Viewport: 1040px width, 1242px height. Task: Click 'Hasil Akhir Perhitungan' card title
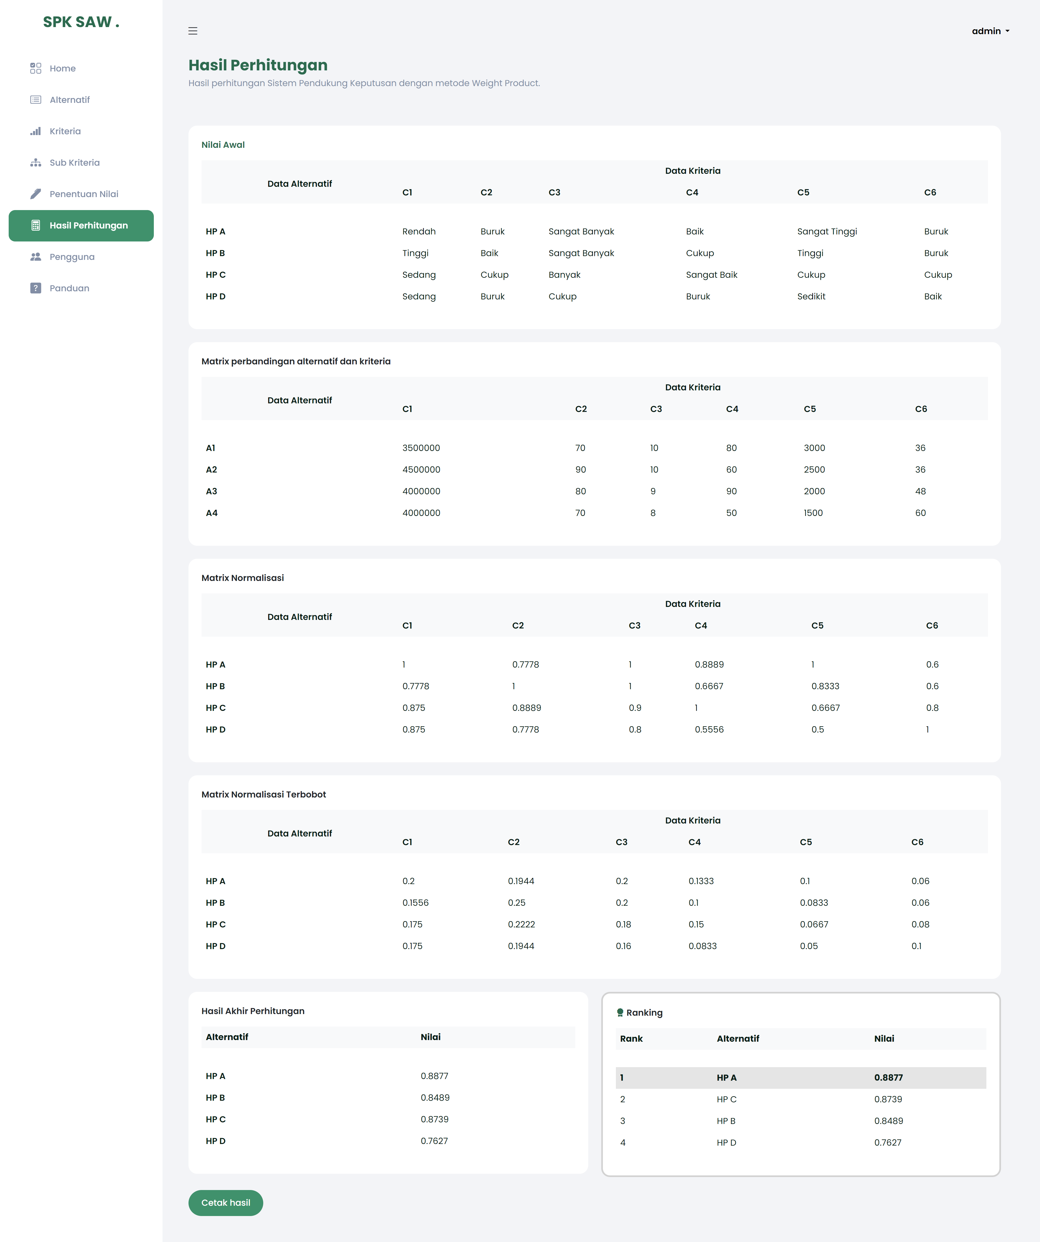click(x=253, y=1011)
